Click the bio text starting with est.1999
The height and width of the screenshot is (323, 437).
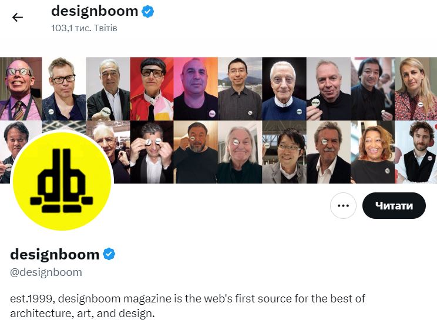(x=187, y=306)
